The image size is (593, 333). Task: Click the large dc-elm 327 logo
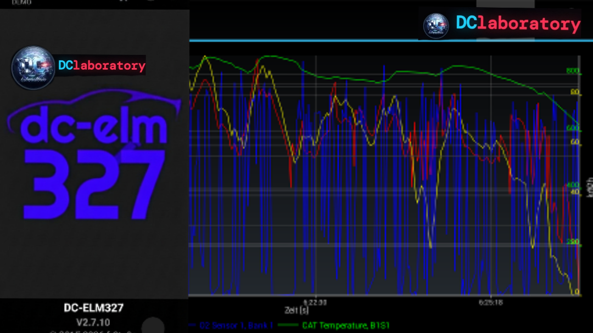[94, 154]
